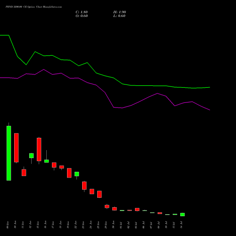236x236 pixels.
Task: Click the 14 Jul date label on axis
Action: (x=182, y=225)
